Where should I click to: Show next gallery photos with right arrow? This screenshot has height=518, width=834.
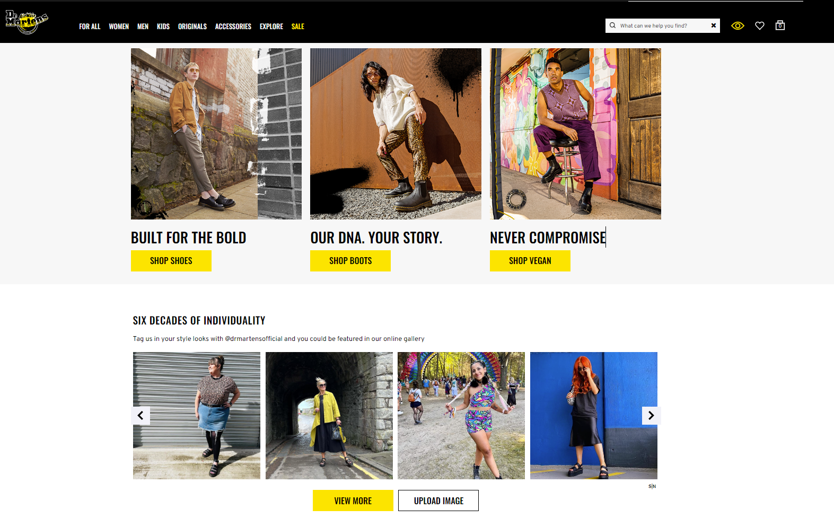pyautogui.click(x=651, y=416)
